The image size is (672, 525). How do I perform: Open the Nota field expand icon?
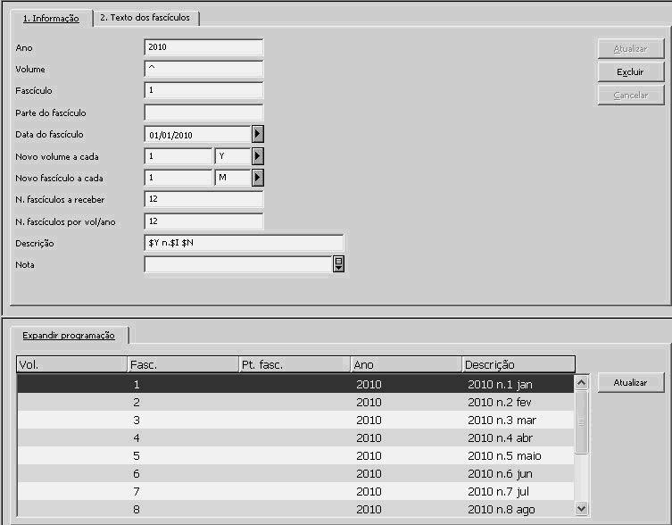coord(338,264)
